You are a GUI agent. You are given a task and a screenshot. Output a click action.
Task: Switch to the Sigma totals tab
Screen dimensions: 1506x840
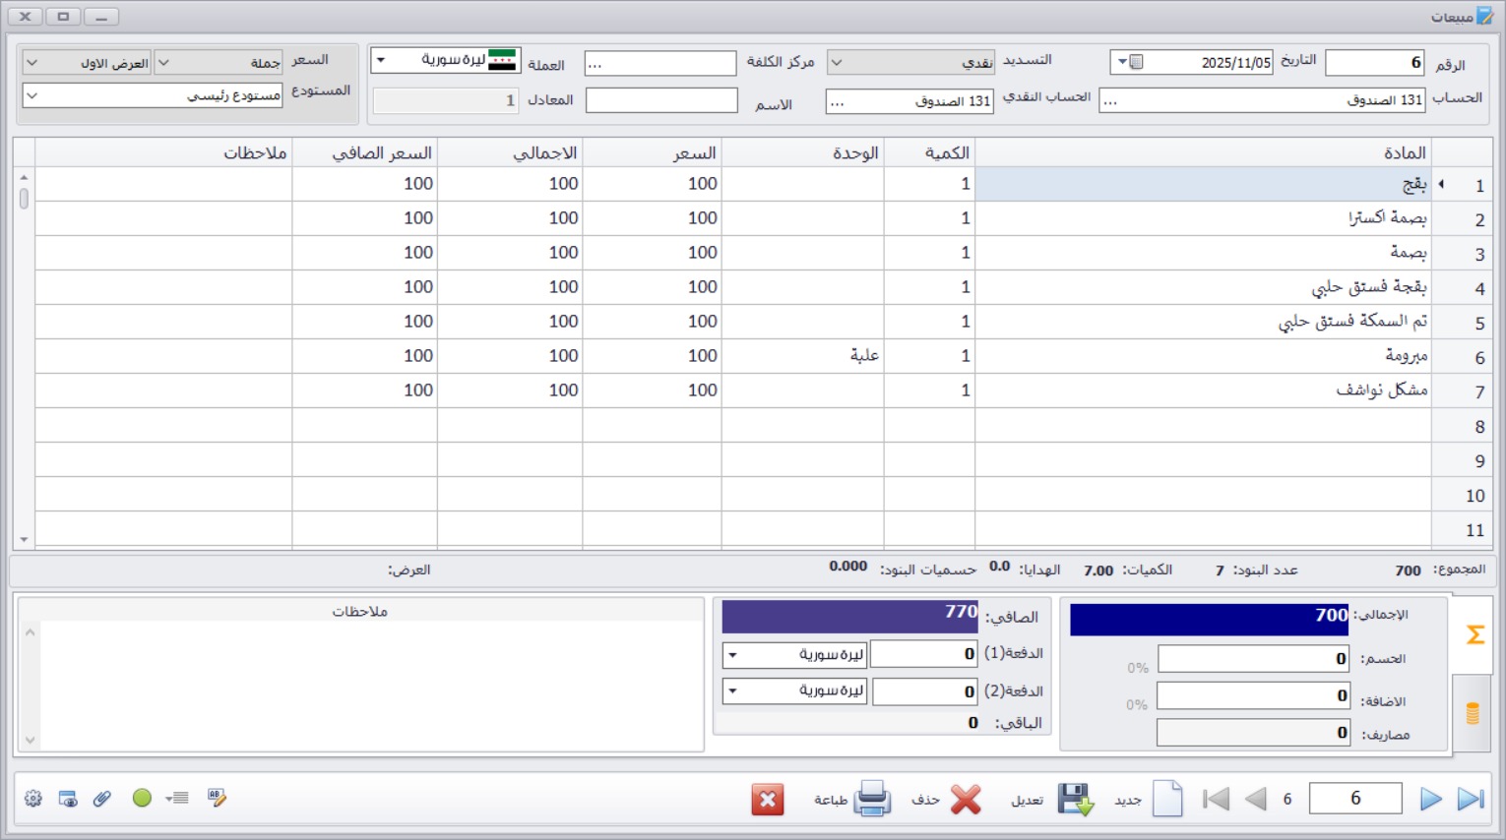[x=1475, y=634]
